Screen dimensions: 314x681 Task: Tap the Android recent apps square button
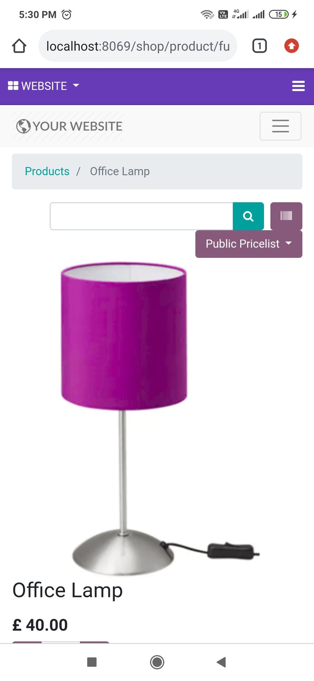click(92, 662)
